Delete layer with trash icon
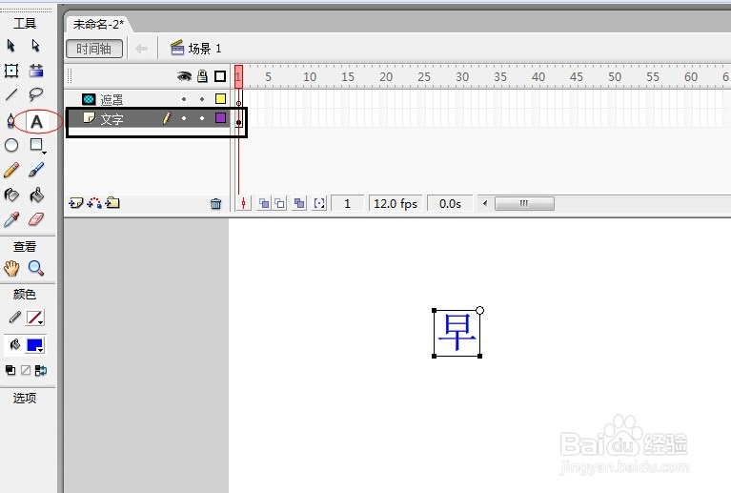 (x=215, y=203)
